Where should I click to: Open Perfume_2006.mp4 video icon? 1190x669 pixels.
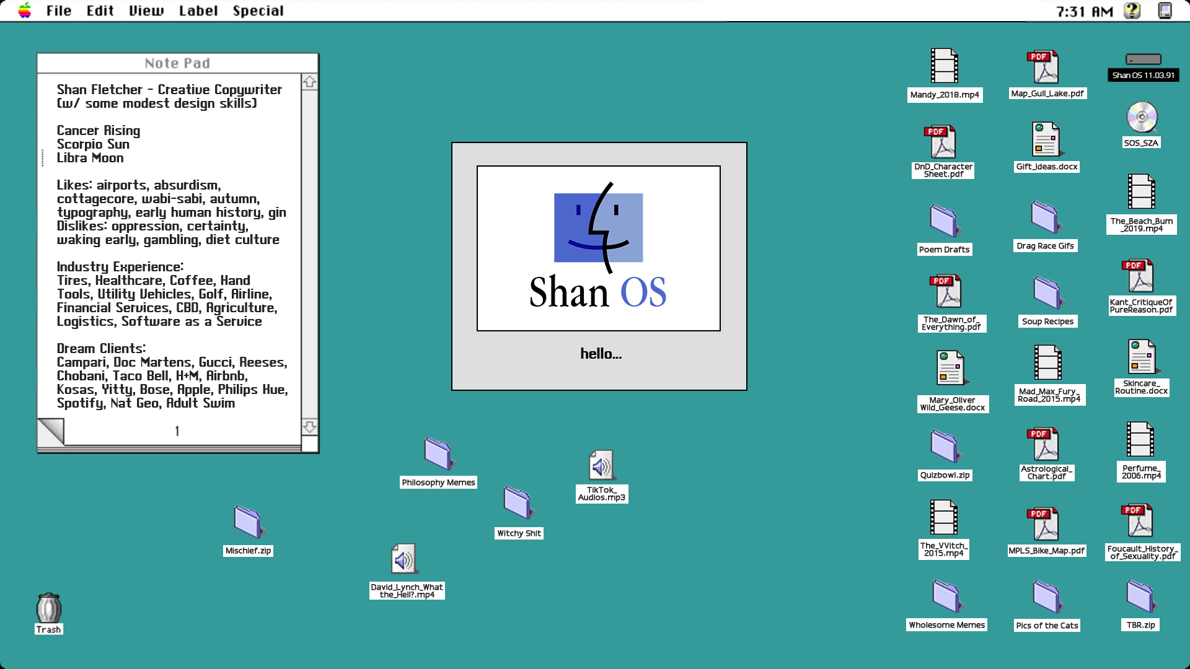coord(1140,440)
